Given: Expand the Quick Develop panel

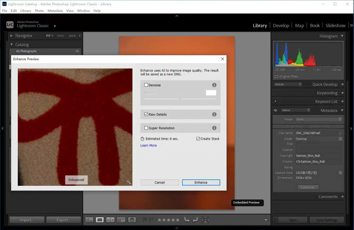Looking at the screenshot, I should 342,84.
